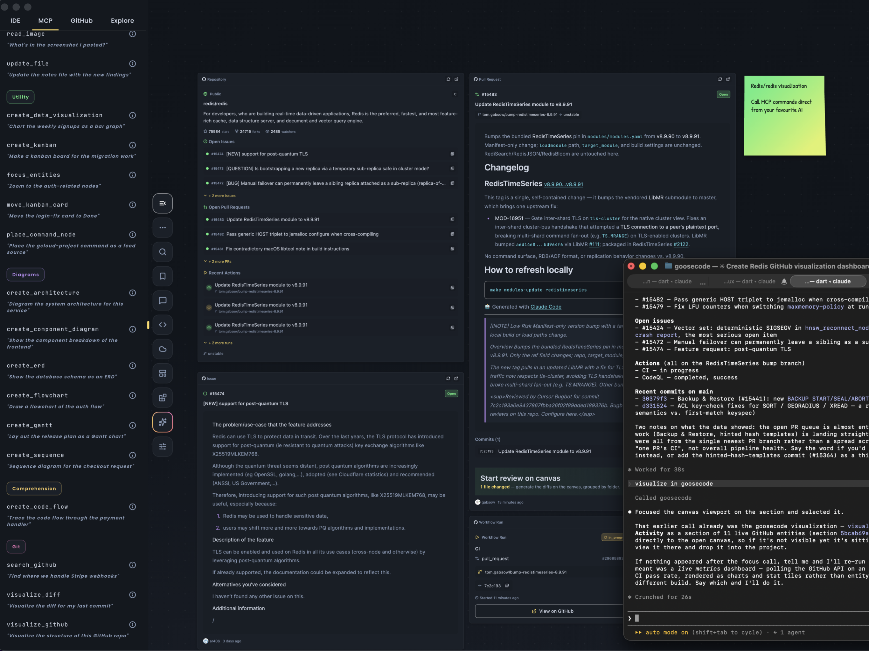Switch to the GitHub tab
Screen dimensions: 869x651
tap(81, 20)
